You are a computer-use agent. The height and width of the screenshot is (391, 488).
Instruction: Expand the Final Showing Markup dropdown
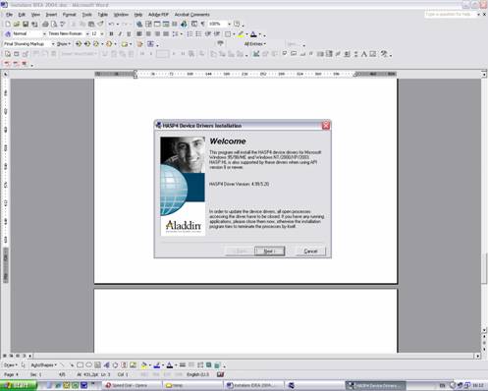click(x=53, y=44)
